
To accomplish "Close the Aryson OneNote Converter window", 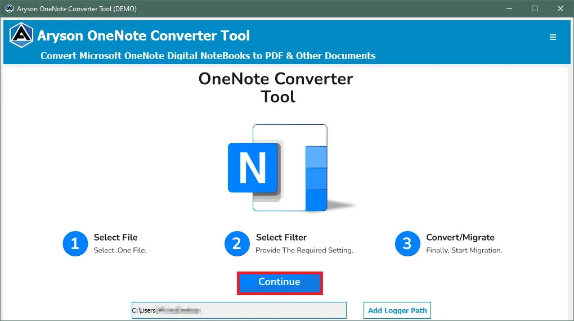I will 560,8.
